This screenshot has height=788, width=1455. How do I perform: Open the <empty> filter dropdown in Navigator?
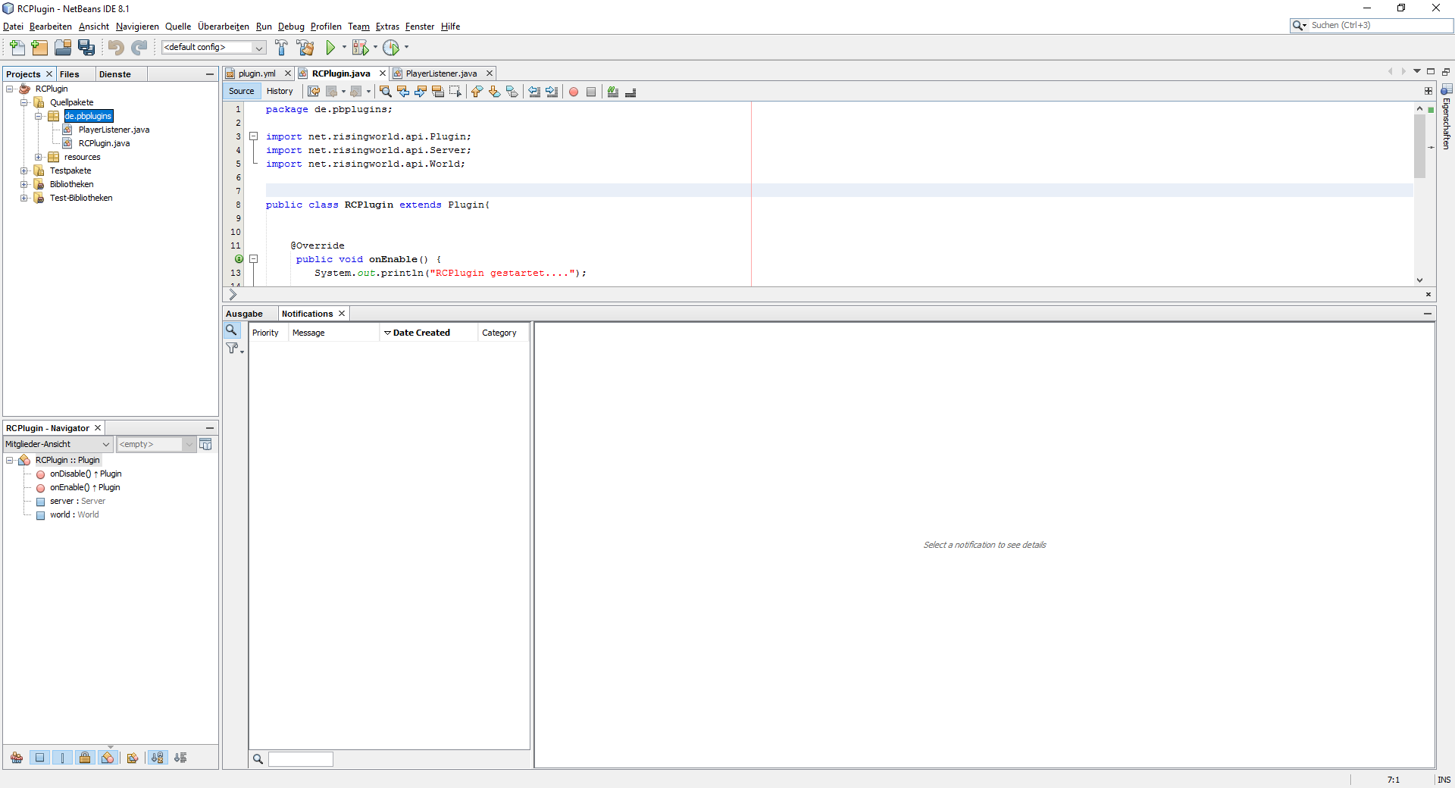point(156,444)
